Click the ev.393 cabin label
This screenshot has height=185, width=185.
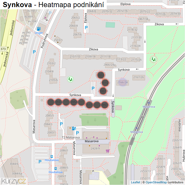(x=25, y=36)
